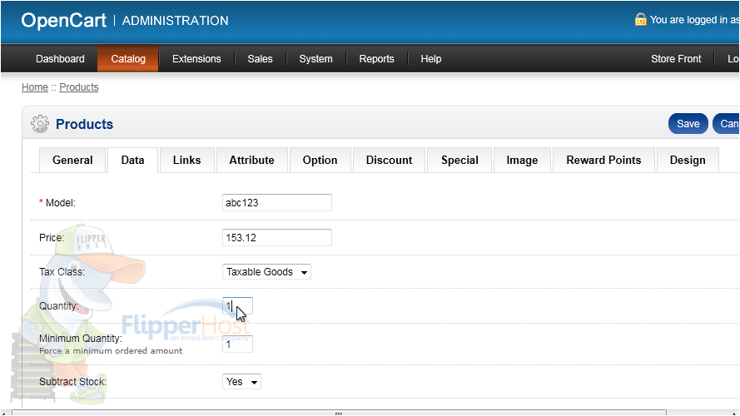Open the Reward Points tab
Viewport: 740px width, 416px height.
603,161
